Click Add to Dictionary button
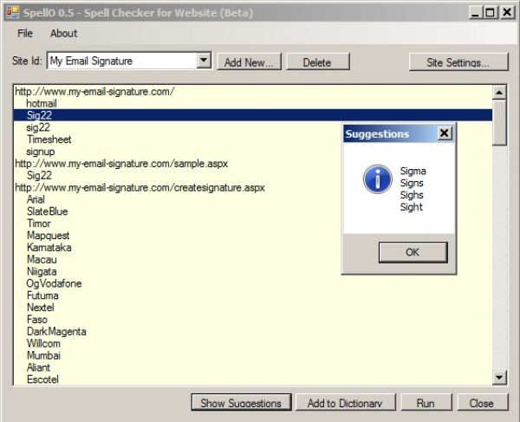The width and height of the screenshot is (520, 422). 345,402
